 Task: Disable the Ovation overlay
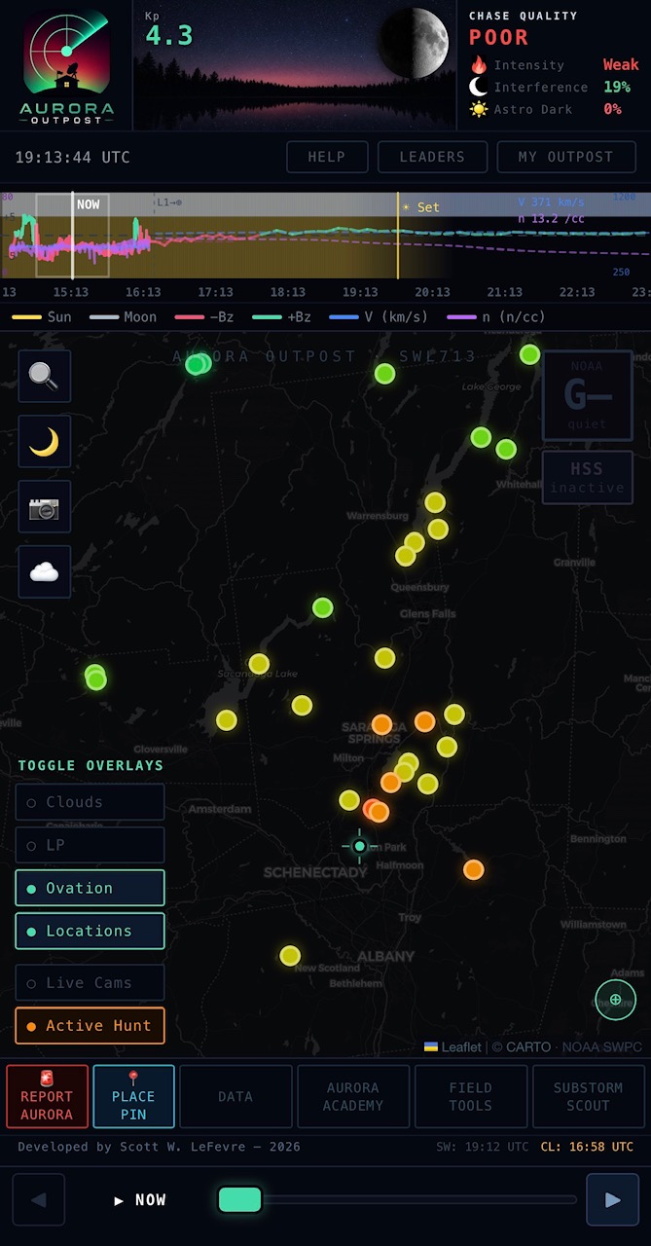pos(90,888)
